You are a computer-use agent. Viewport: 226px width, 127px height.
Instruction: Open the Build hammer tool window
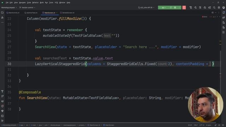2,91
